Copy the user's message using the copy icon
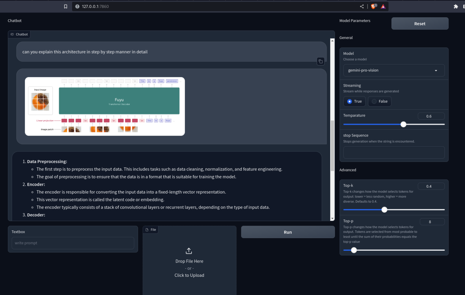 (321, 61)
